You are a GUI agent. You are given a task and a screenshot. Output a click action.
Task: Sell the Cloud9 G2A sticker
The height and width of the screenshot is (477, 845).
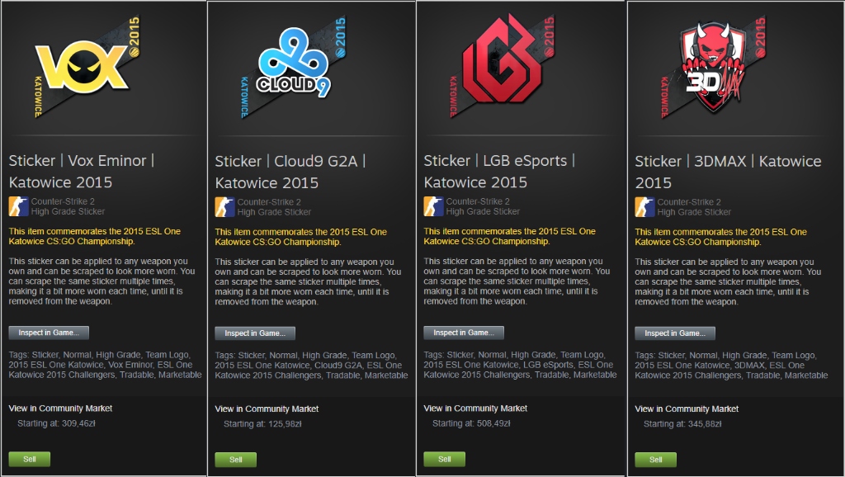coord(236,460)
